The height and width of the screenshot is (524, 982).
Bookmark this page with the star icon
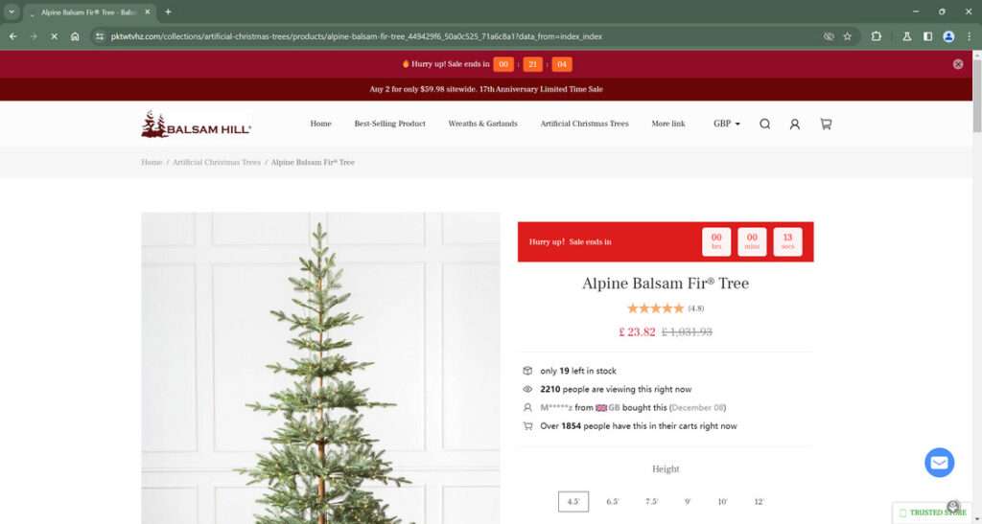pyautogui.click(x=848, y=36)
